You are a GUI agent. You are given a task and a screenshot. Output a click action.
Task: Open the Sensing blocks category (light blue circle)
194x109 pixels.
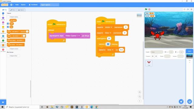[3, 36]
